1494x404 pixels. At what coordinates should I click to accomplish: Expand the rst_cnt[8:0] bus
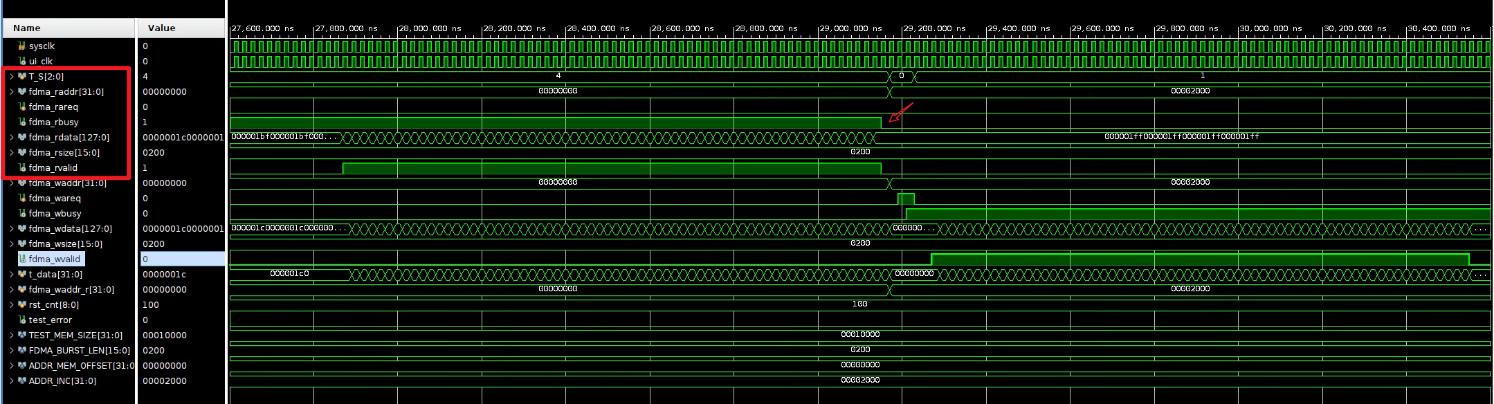coord(12,304)
